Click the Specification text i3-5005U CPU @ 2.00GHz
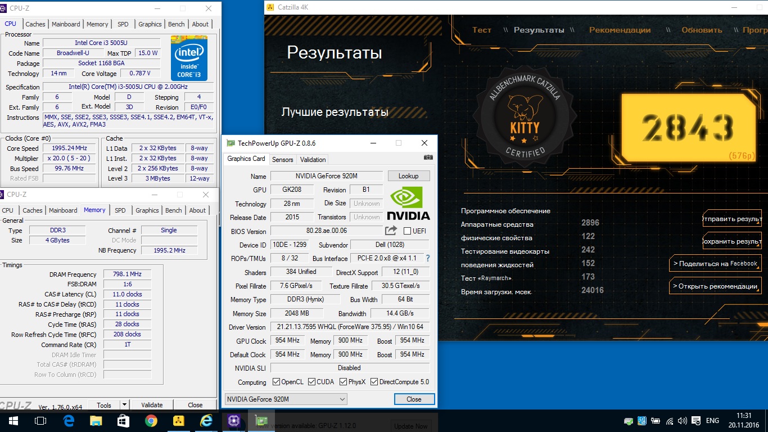Viewport: 768px width, 432px height. (x=128, y=87)
